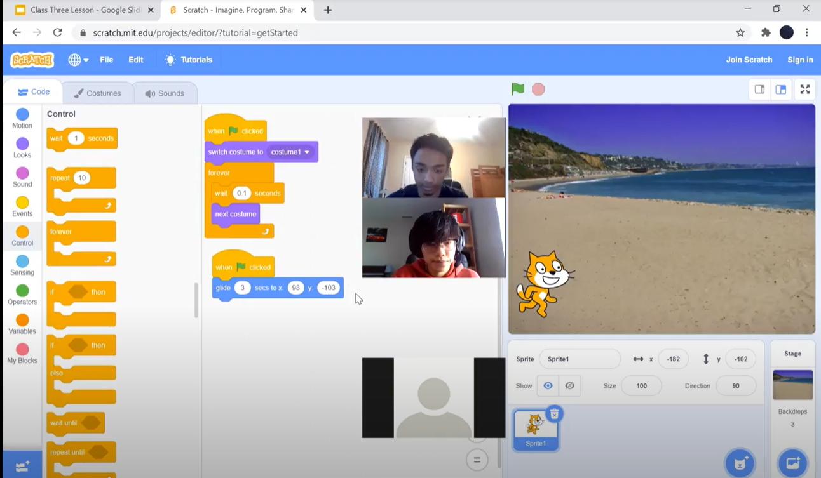
Task: Click the Choose a Backdrop button
Action: (792, 463)
